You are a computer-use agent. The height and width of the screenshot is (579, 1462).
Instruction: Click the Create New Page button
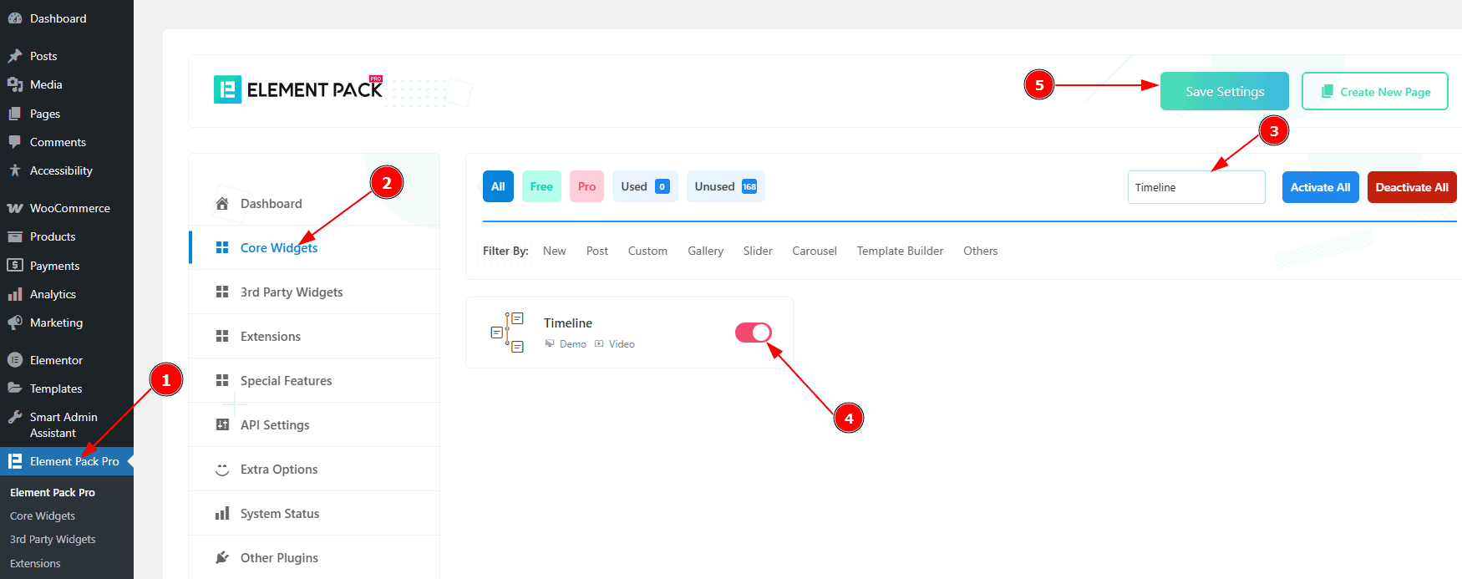tap(1375, 91)
